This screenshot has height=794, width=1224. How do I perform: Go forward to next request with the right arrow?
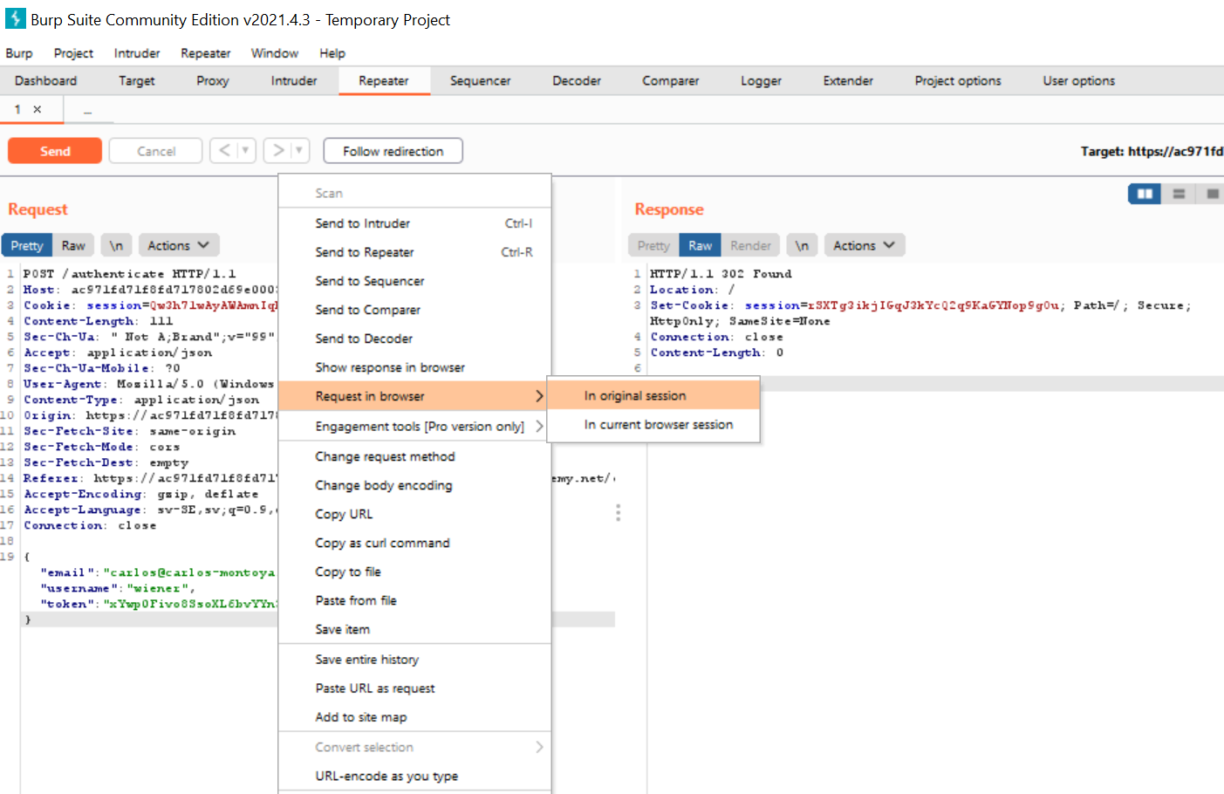point(278,150)
